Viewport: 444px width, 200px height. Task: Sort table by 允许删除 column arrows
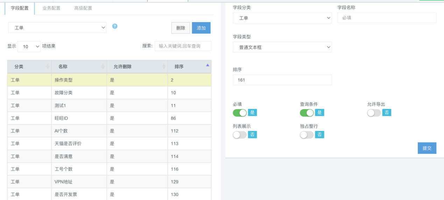pyautogui.click(x=164, y=66)
